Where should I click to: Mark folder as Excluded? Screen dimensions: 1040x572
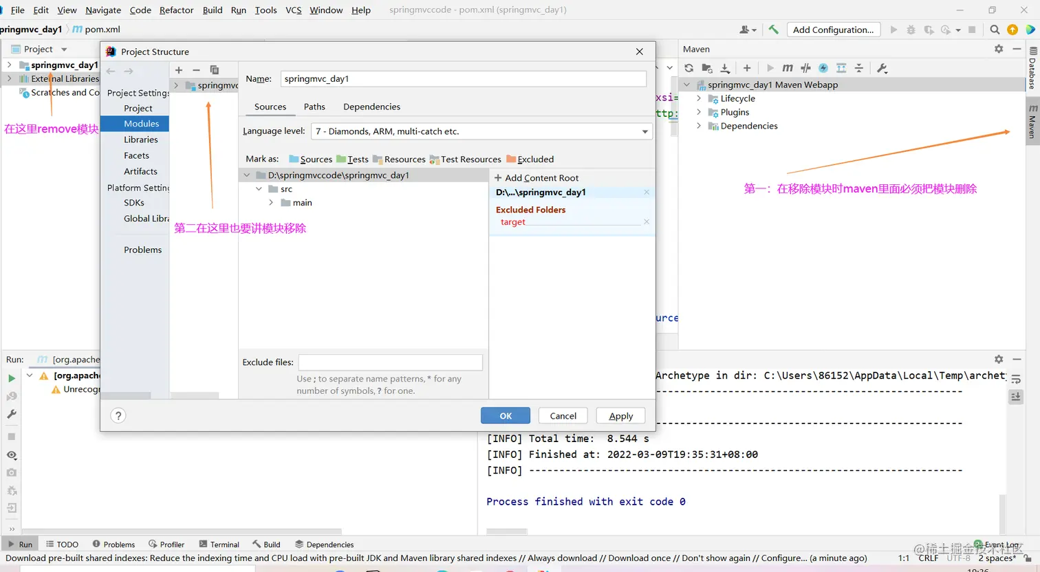[x=530, y=159]
